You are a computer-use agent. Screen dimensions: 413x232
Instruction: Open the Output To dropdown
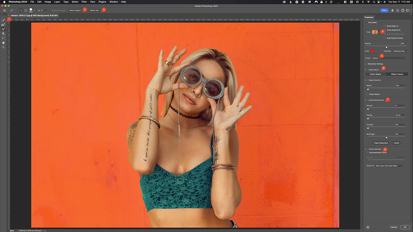click(x=389, y=166)
